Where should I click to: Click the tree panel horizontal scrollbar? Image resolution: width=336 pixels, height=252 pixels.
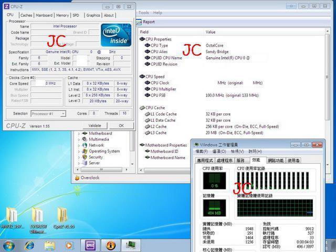(102, 170)
